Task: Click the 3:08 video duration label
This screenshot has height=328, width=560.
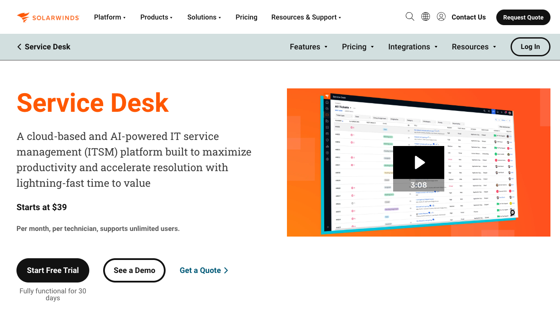Action: 419,185
